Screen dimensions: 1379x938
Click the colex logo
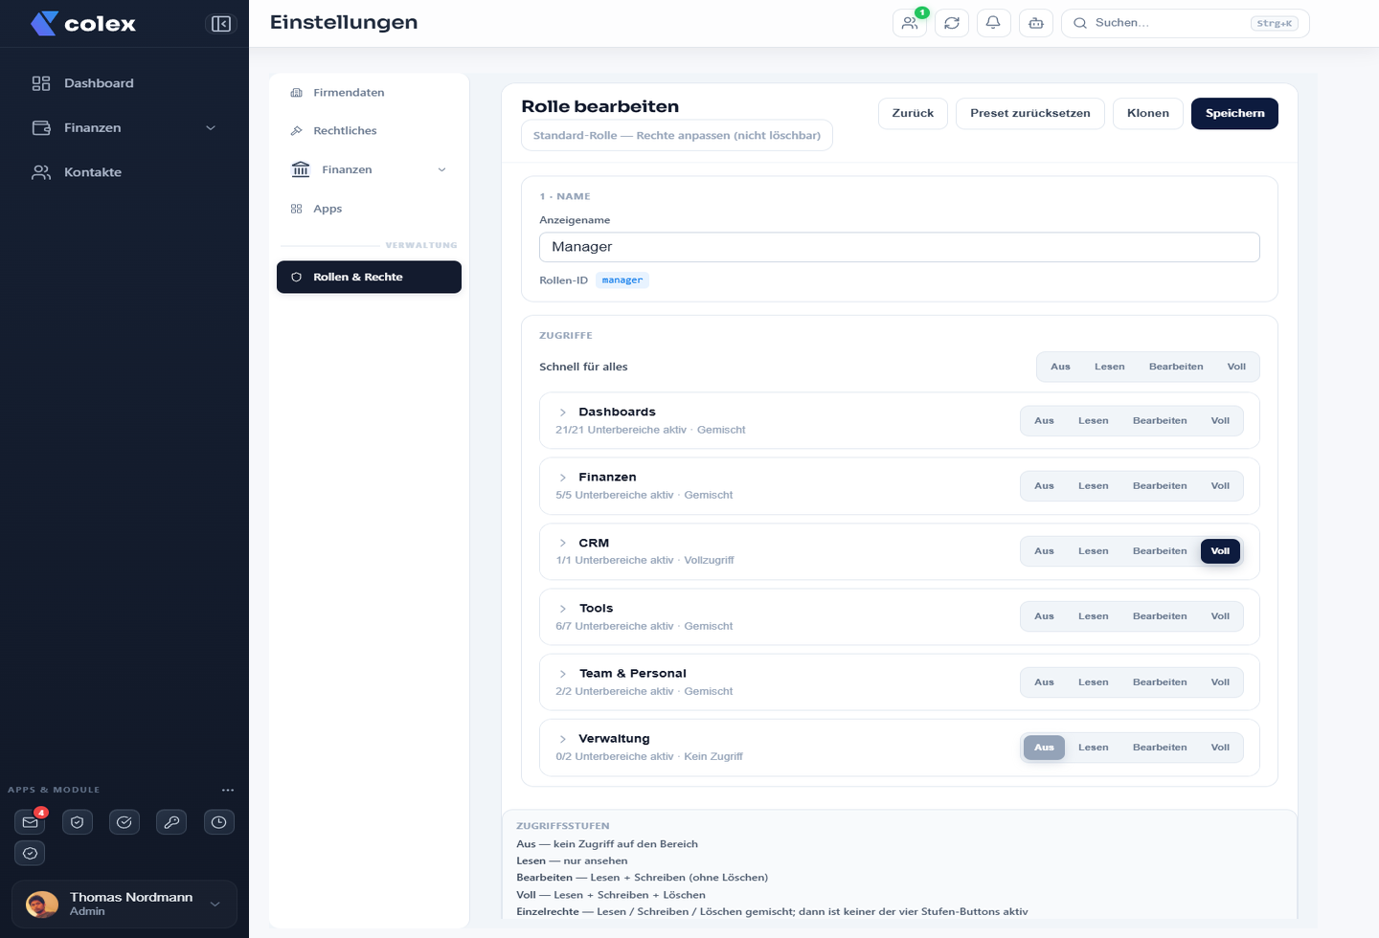click(x=83, y=24)
